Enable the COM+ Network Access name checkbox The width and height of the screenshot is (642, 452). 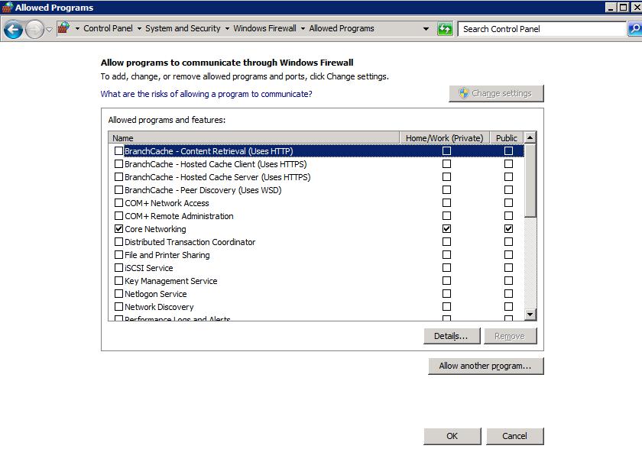118,203
